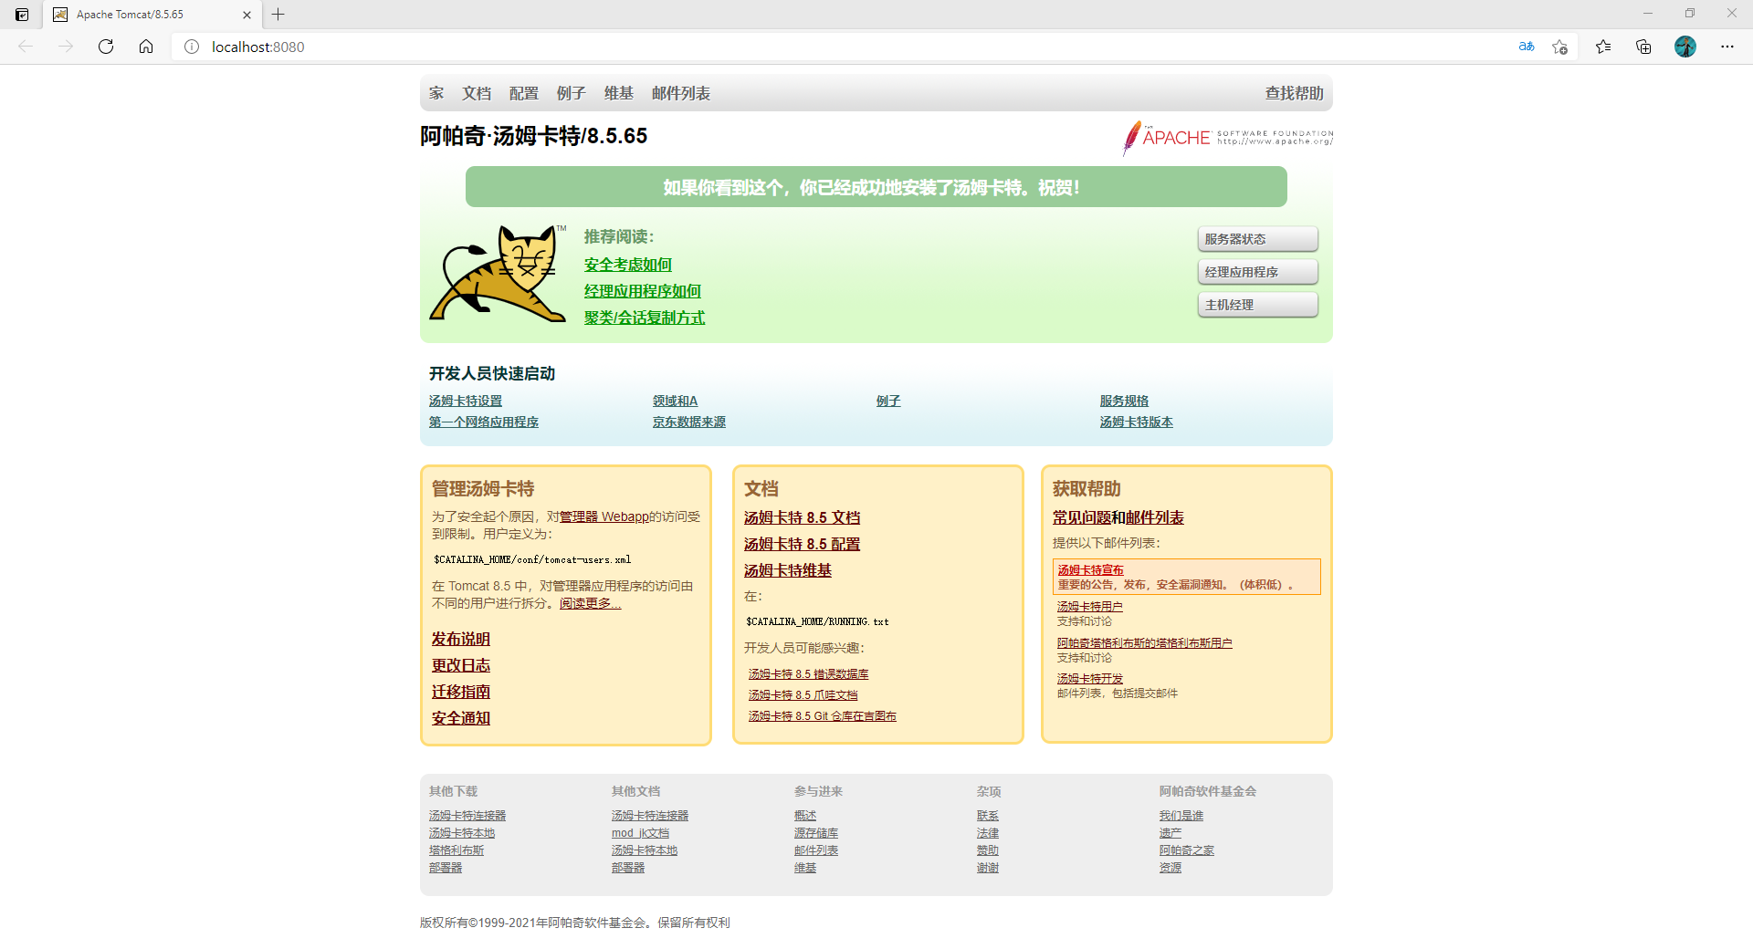Viewport: 1753px width, 949px height.
Task: Reload the page with the refresh icon
Action: point(106,47)
